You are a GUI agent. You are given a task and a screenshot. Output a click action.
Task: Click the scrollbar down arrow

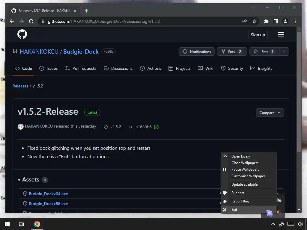pyautogui.click(x=299, y=210)
